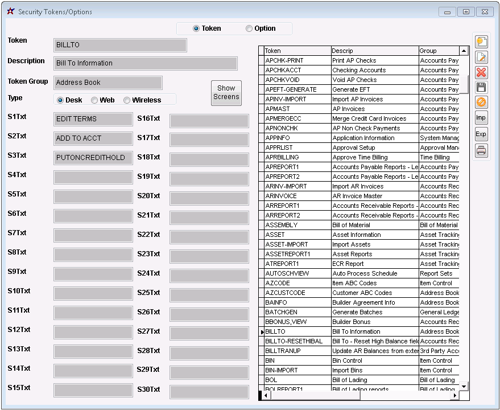
Task: Click the New record icon
Action: click(481, 42)
